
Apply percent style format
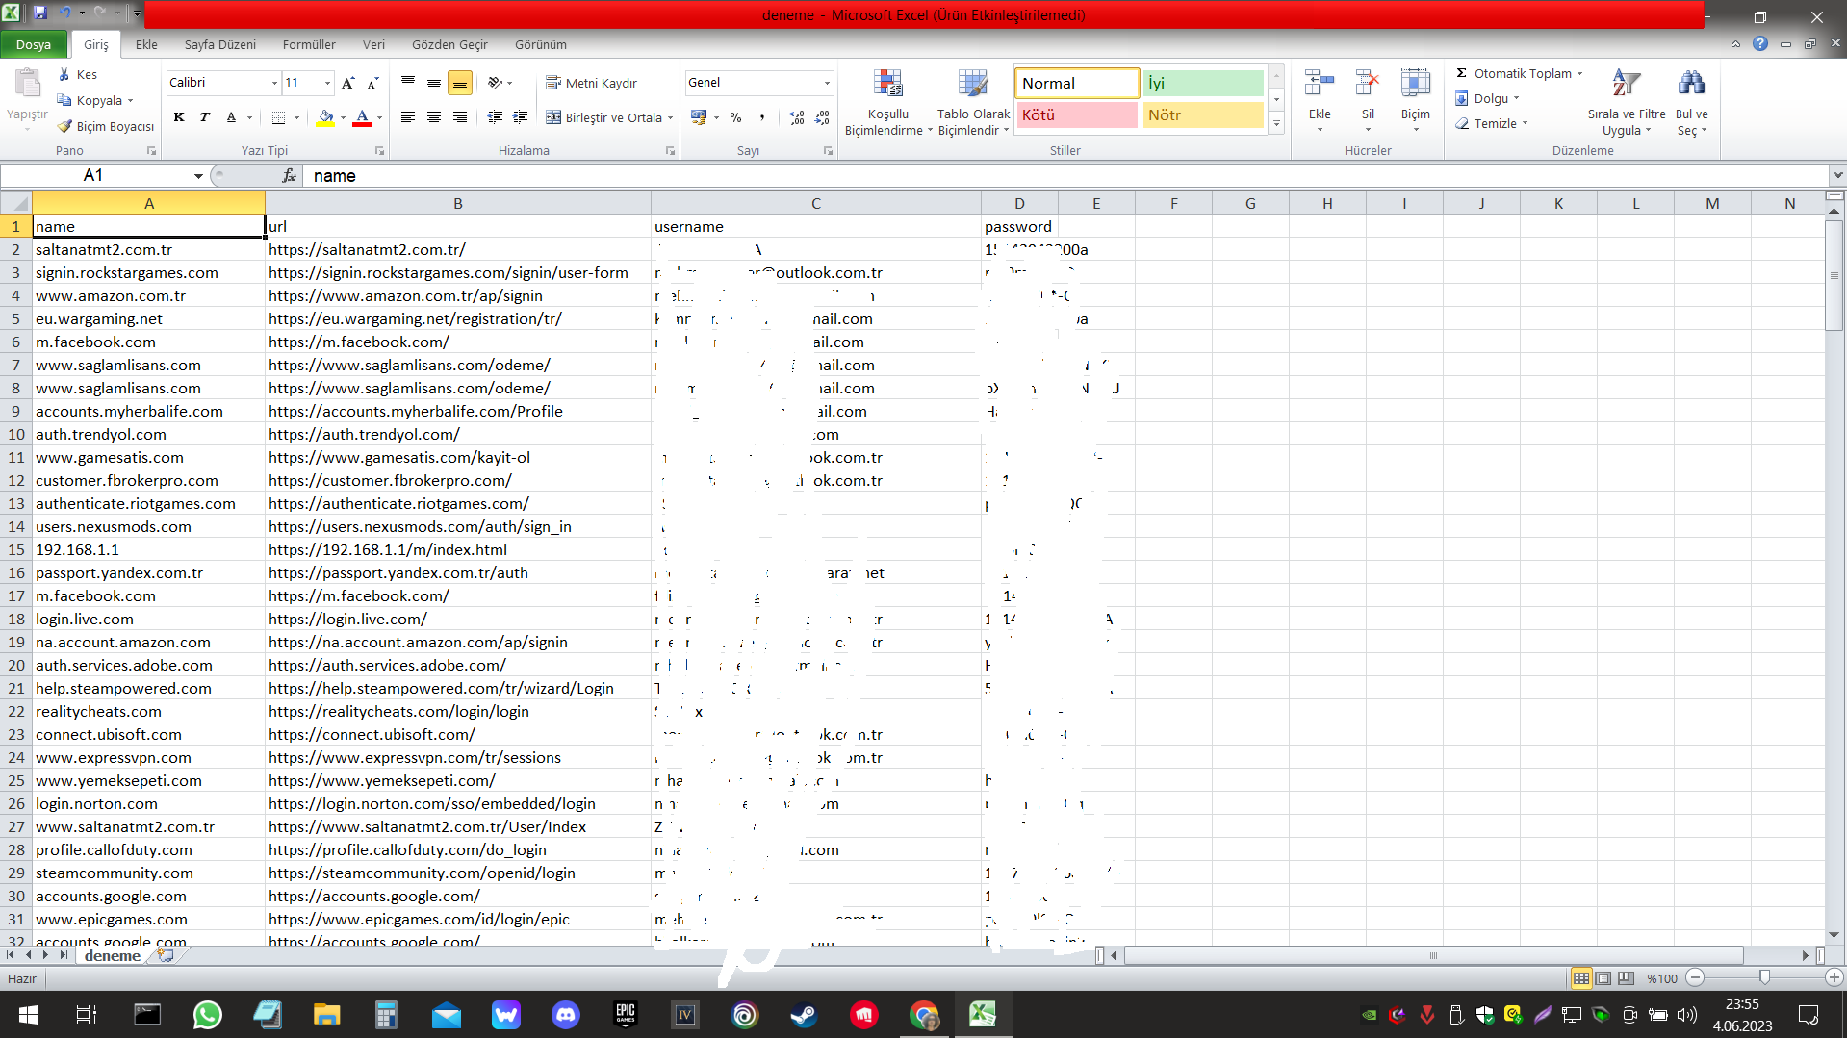[736, 117]
